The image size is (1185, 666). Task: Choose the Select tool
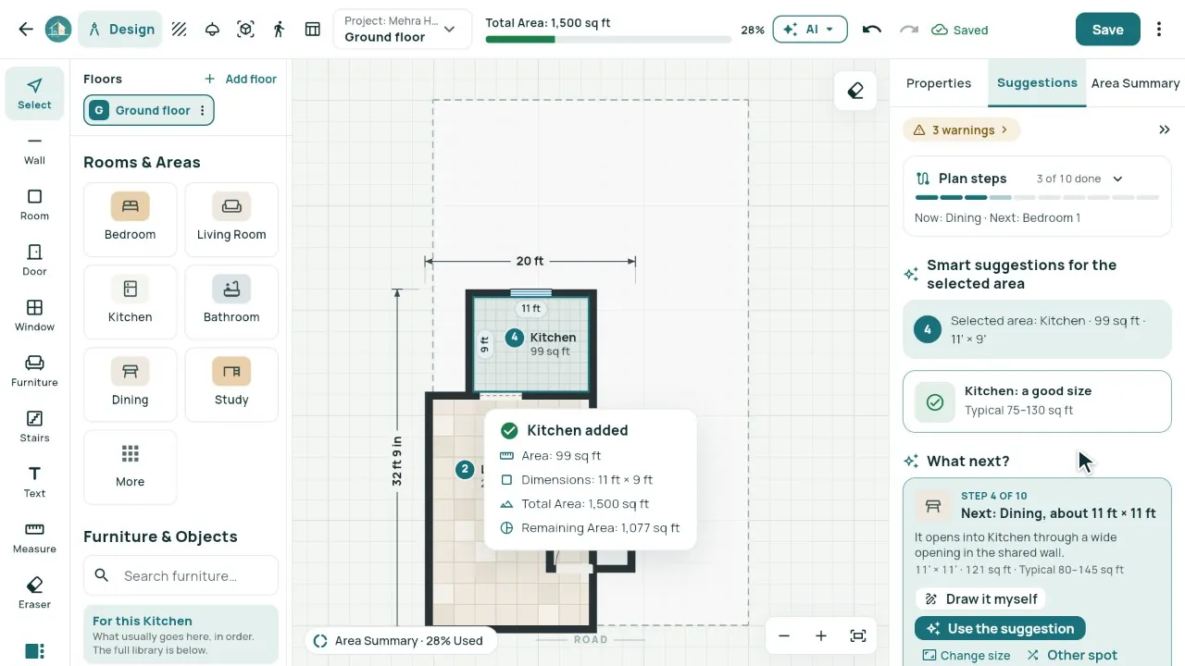(x=34, y=93)
